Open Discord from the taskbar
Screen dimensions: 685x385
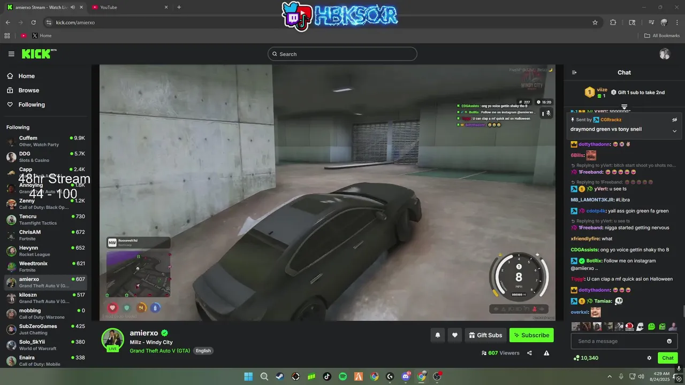(x=406, y=376)
